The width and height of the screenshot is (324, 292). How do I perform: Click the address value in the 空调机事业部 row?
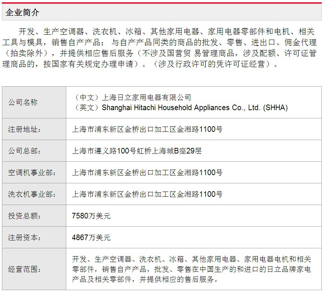click(147, 173)
